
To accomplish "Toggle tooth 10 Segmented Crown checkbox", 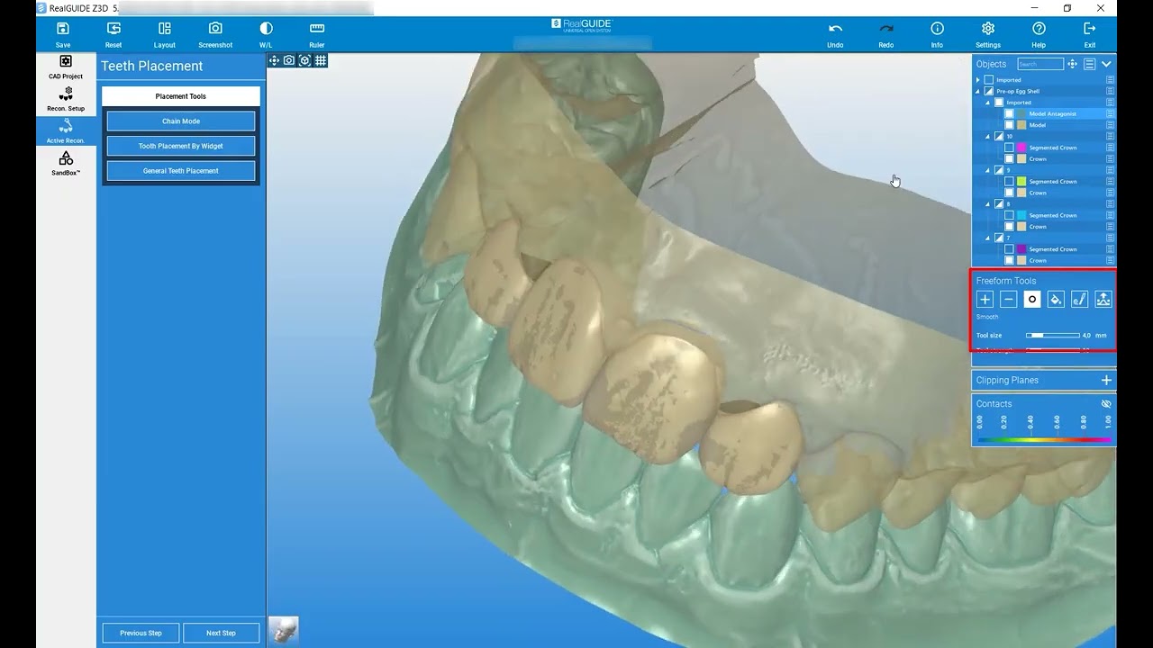I will [1009, 148].
